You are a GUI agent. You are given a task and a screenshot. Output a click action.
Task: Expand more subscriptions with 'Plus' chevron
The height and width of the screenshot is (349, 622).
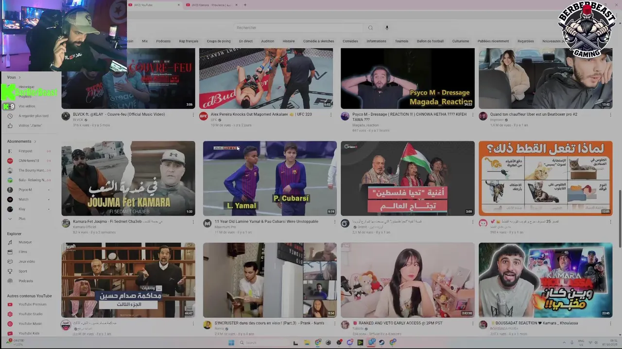tap(10, 219)
